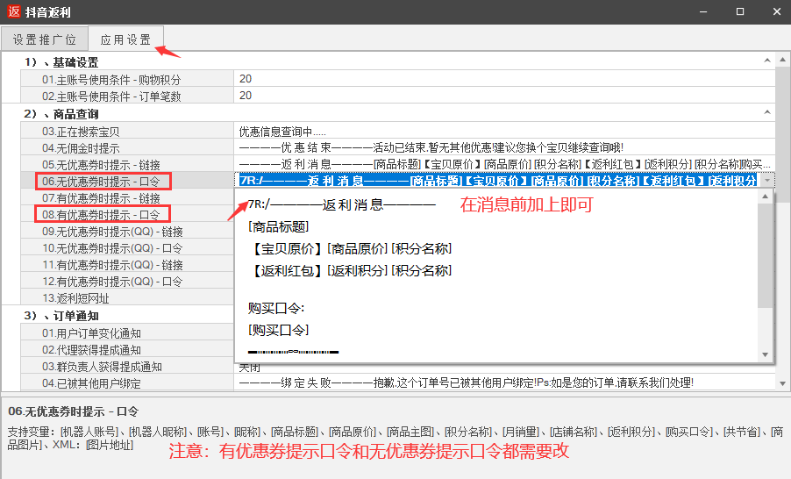Select row 09.无优惠券时提示(QQ) - 链接

pos(127,232)
